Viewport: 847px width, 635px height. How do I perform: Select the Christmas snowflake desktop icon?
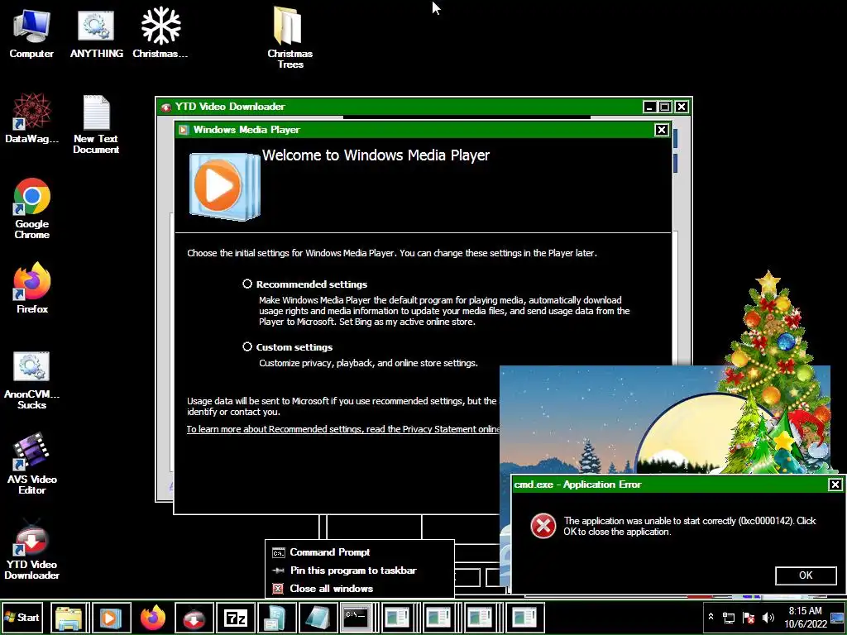(160, 33)
